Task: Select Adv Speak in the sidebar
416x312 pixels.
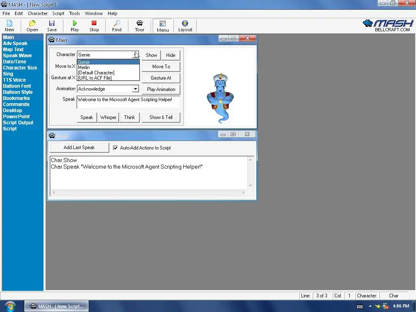Action: [15, 43]
